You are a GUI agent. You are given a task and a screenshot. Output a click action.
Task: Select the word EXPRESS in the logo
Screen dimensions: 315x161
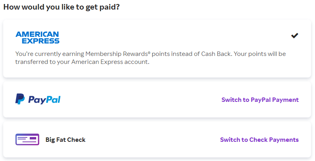coord(40,41)
